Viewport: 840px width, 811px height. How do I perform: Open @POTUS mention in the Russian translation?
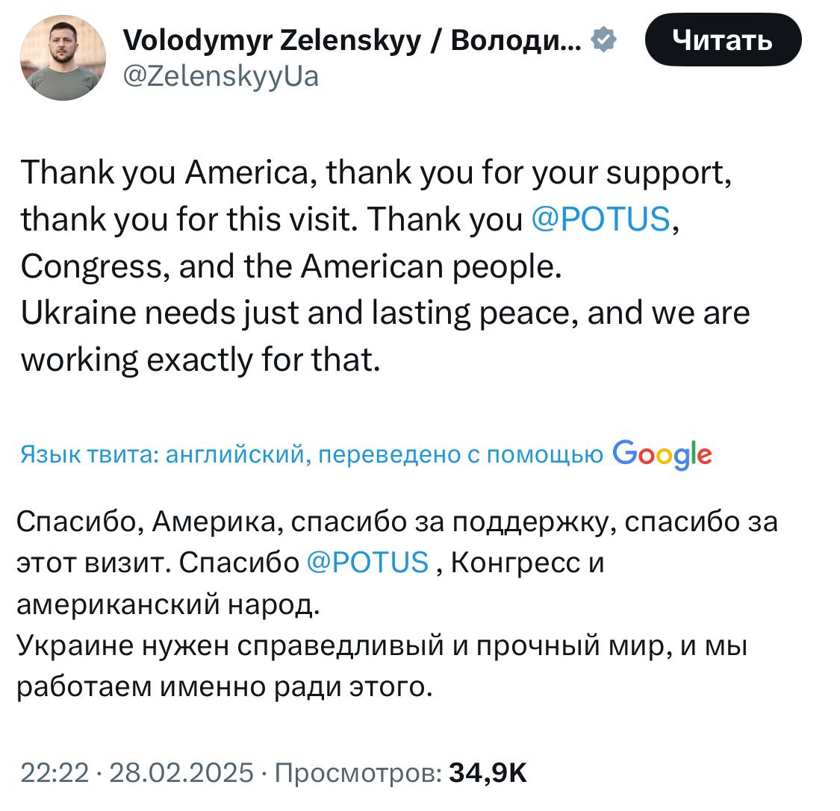(x=367, y=563)
